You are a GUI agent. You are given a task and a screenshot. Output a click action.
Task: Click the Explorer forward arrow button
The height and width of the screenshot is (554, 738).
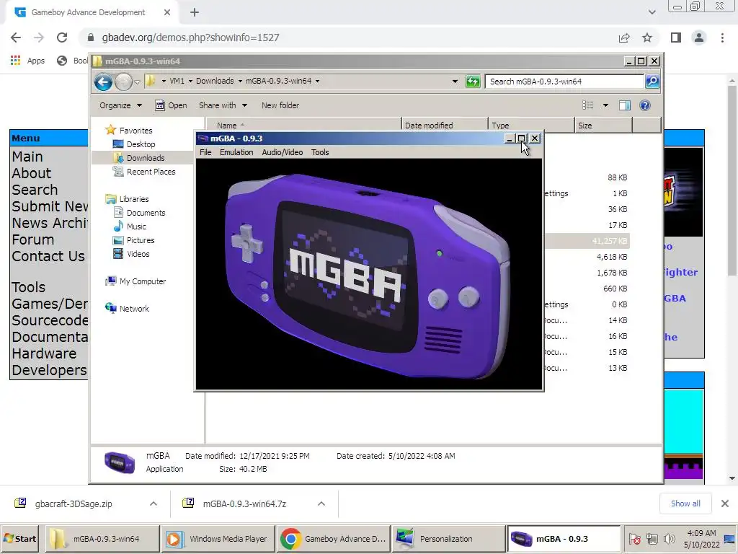(x=123, y=82)
